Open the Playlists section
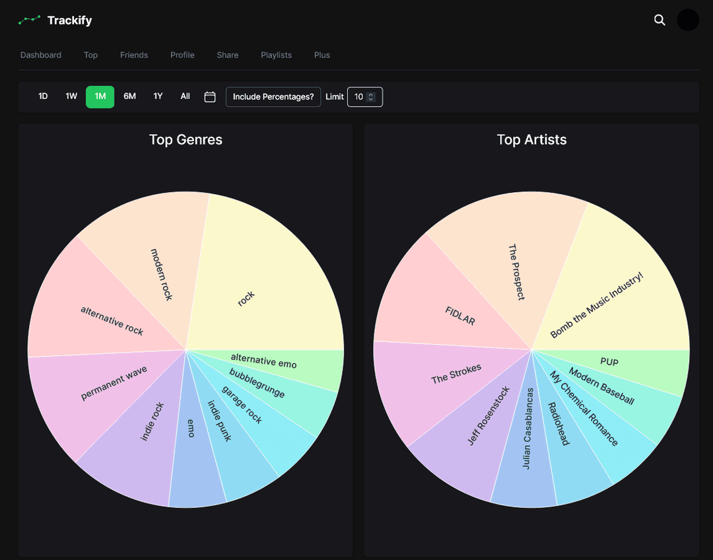Viewport: 713px width, 560px height. (276, 55)
